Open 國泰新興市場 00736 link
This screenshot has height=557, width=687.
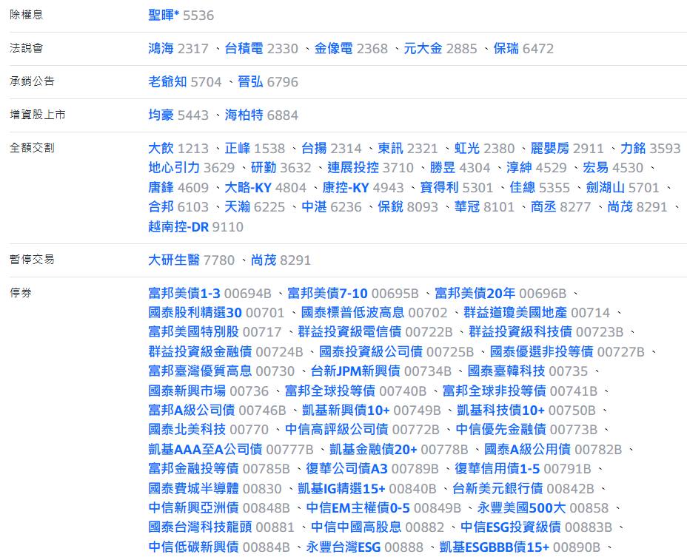tap(209, 391)
